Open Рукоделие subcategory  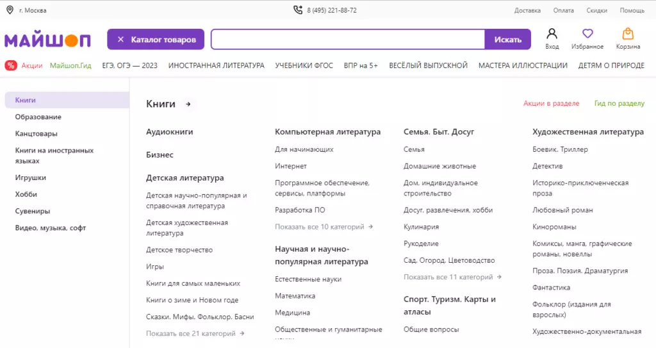click(x=421, y=244)
